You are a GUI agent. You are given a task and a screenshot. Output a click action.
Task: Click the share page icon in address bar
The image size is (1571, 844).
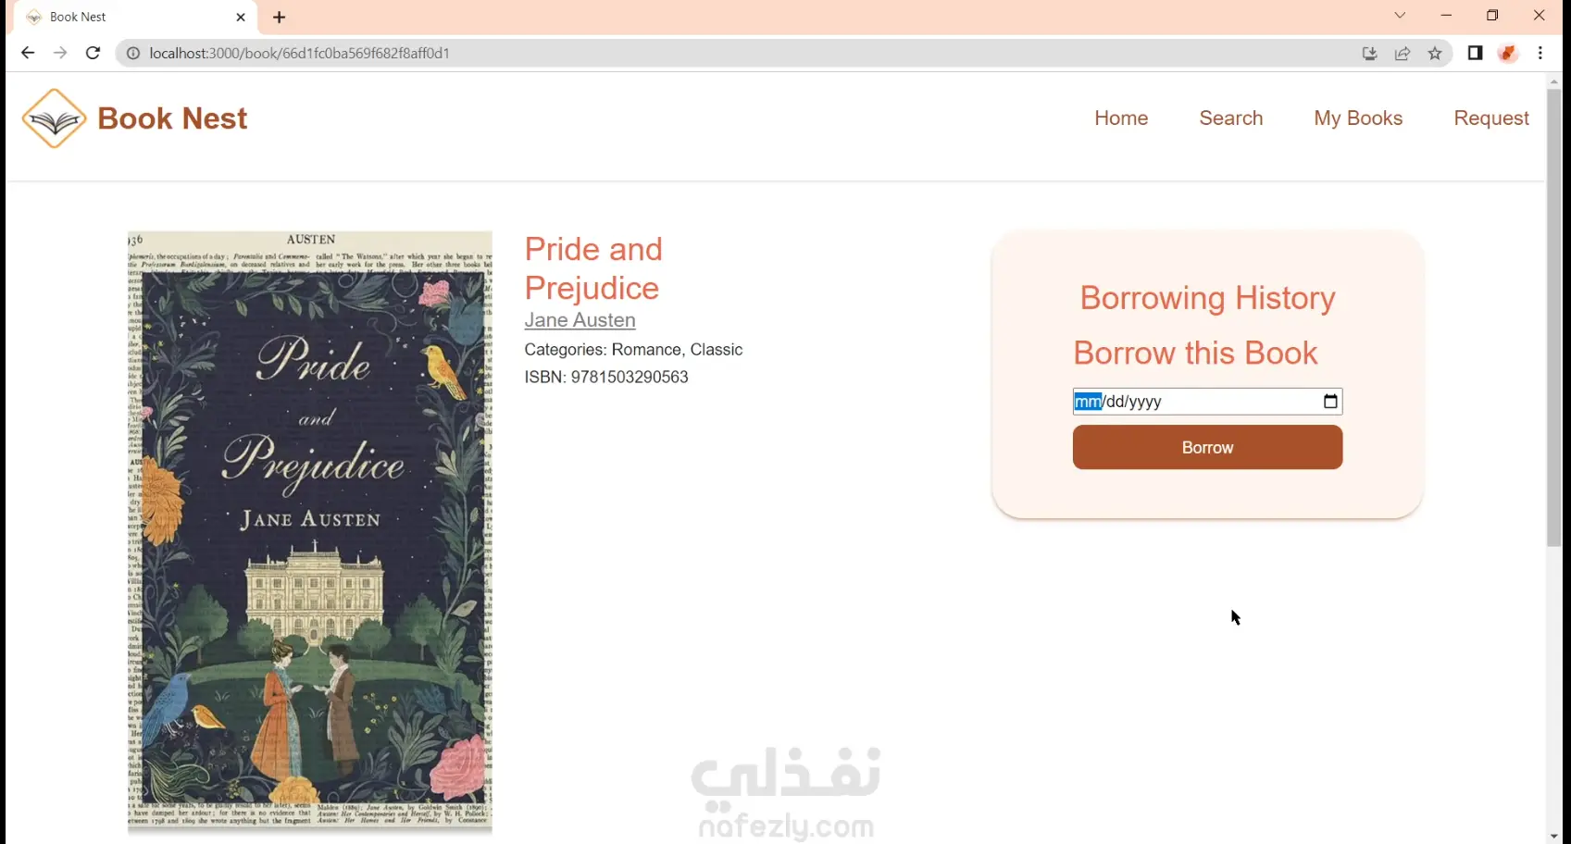pyautogui.click(x=1403, y=53)
